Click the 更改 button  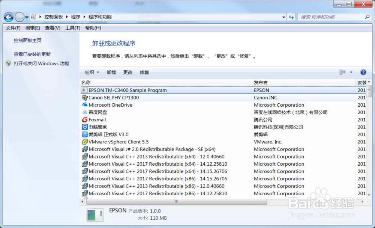tap(128, 72)
